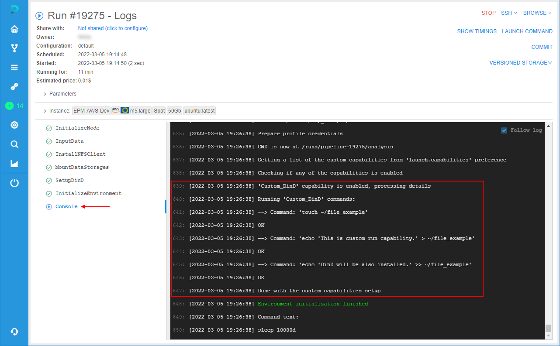Open the search magnifier icon
560x346 pixels.
(14, 144)
